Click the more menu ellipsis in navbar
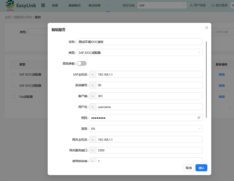This screenshot has width=234, height=181. tap(108, 5)
